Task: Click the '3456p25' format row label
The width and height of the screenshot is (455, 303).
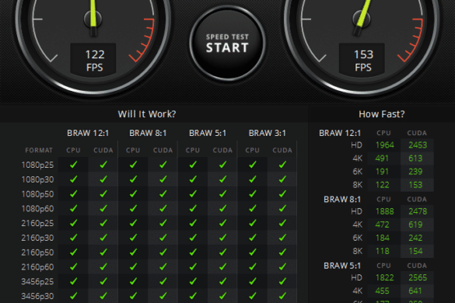Action: (x=37, y=281)
